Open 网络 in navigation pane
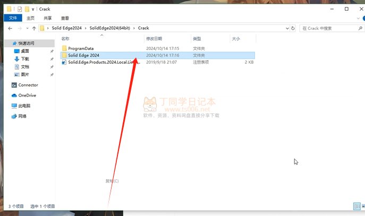 point(22,116)
